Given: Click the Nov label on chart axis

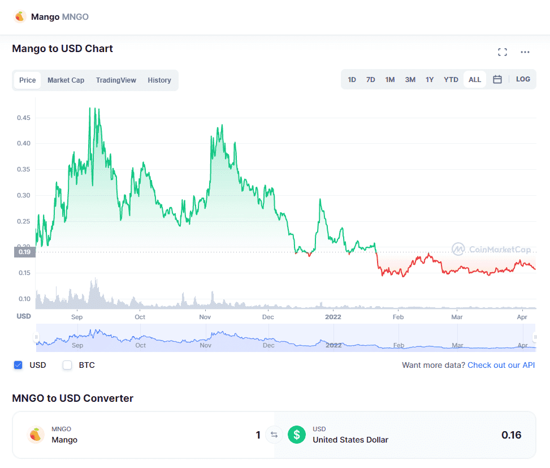Looking at the screenshot, I should click(205, 317).
